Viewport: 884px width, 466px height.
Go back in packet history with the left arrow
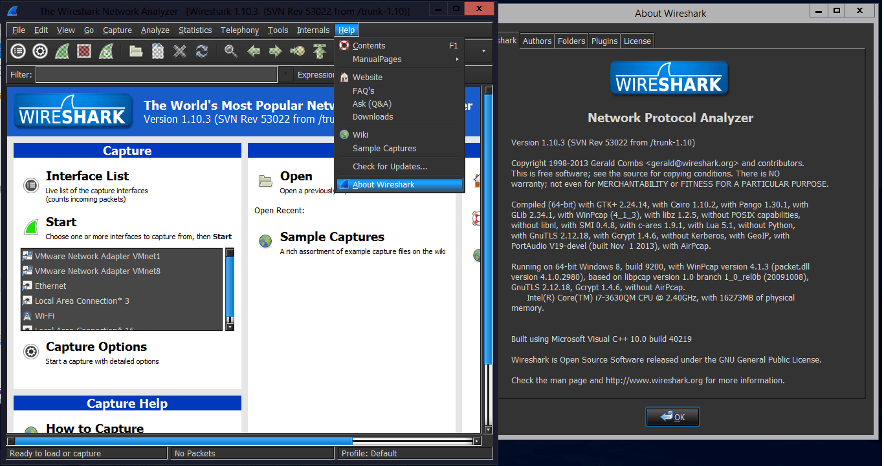click(254, 51)
